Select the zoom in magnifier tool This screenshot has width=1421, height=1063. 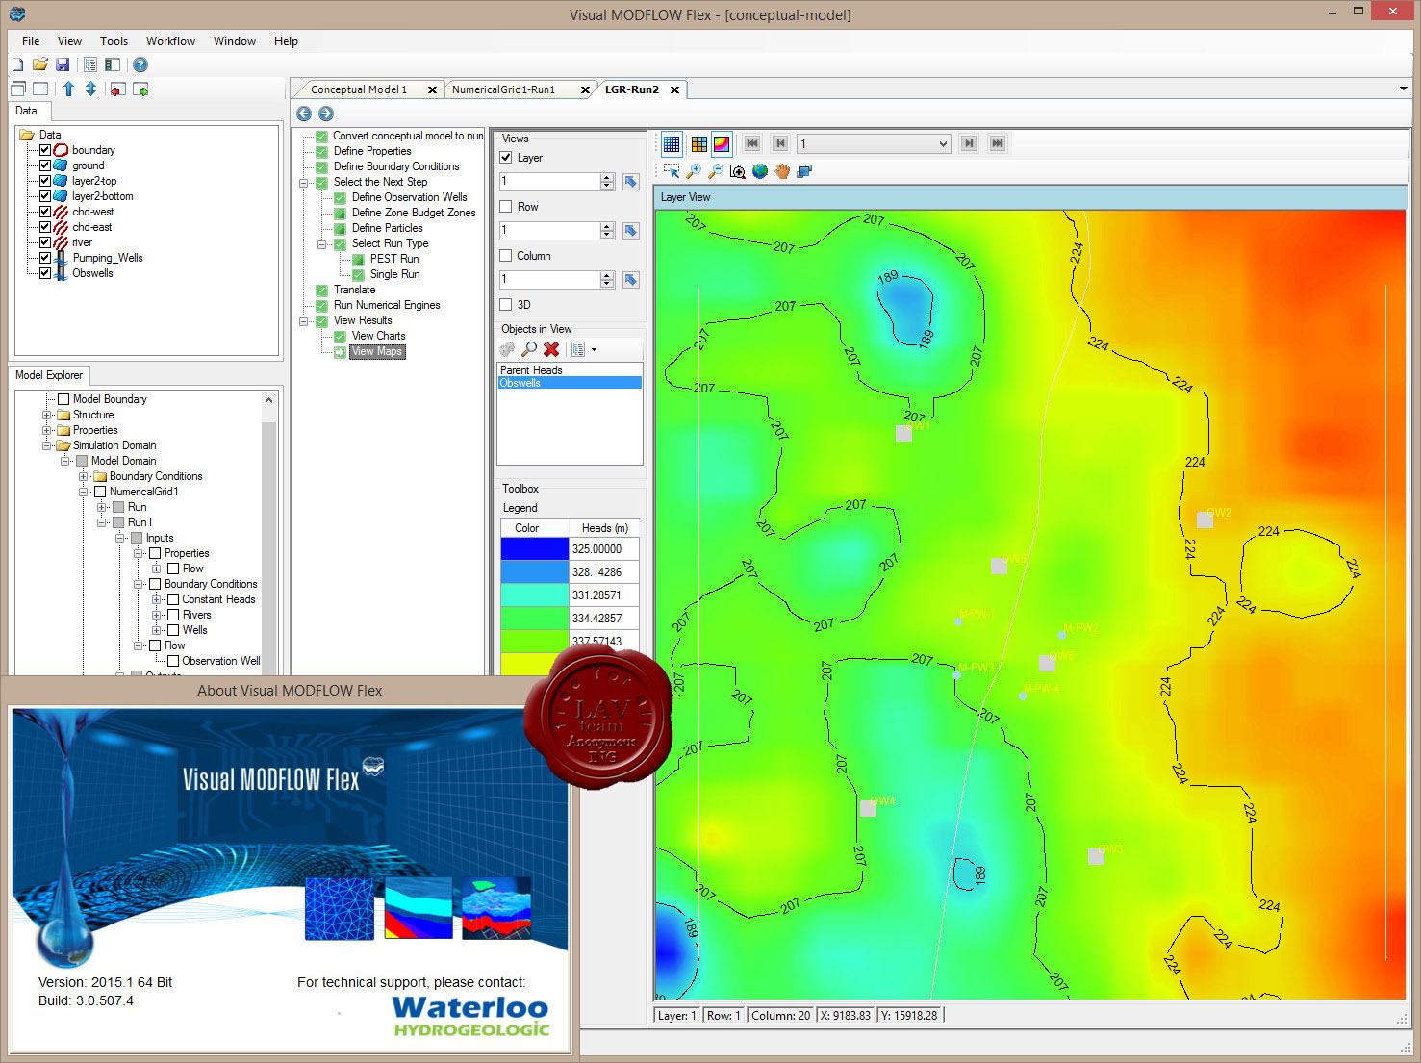tap(694, 171)
